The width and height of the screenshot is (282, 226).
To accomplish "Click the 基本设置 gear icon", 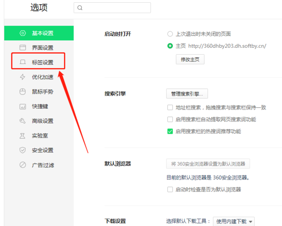I will pyautogui.click(x=23, y=33).
